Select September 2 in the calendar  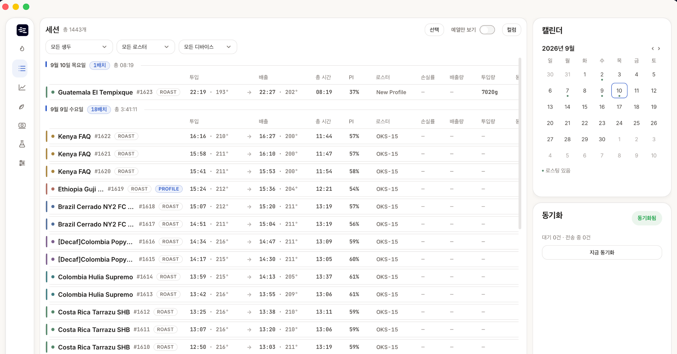point(602,75)
